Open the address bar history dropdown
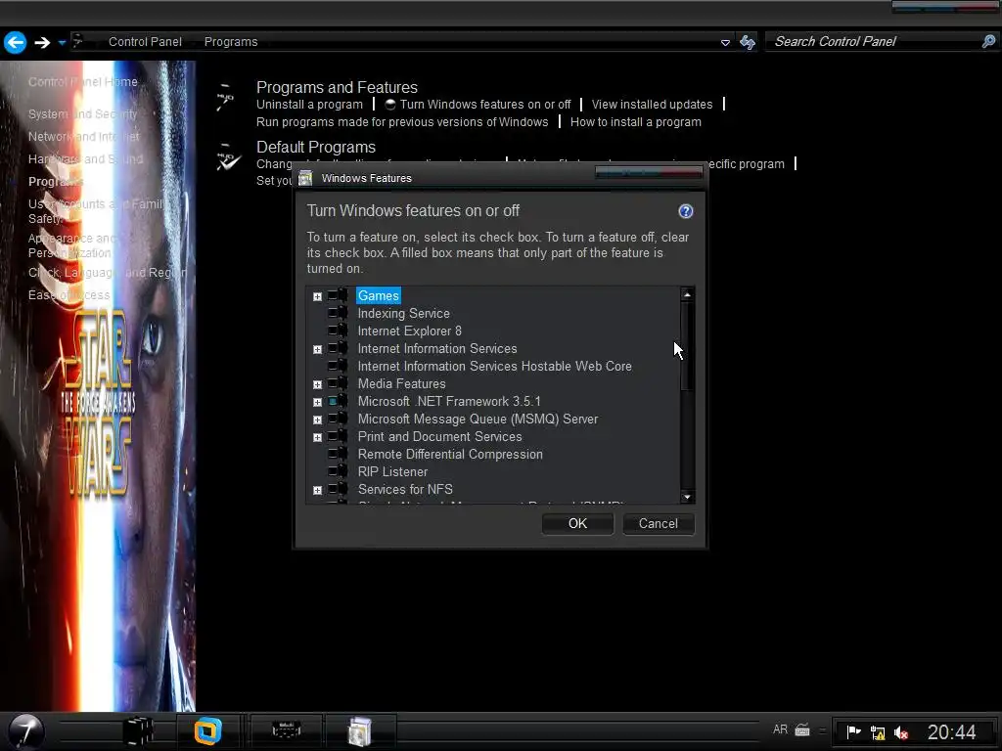Screen dimensions: 1002x751 pyautogui.click(x=725, y=43)
